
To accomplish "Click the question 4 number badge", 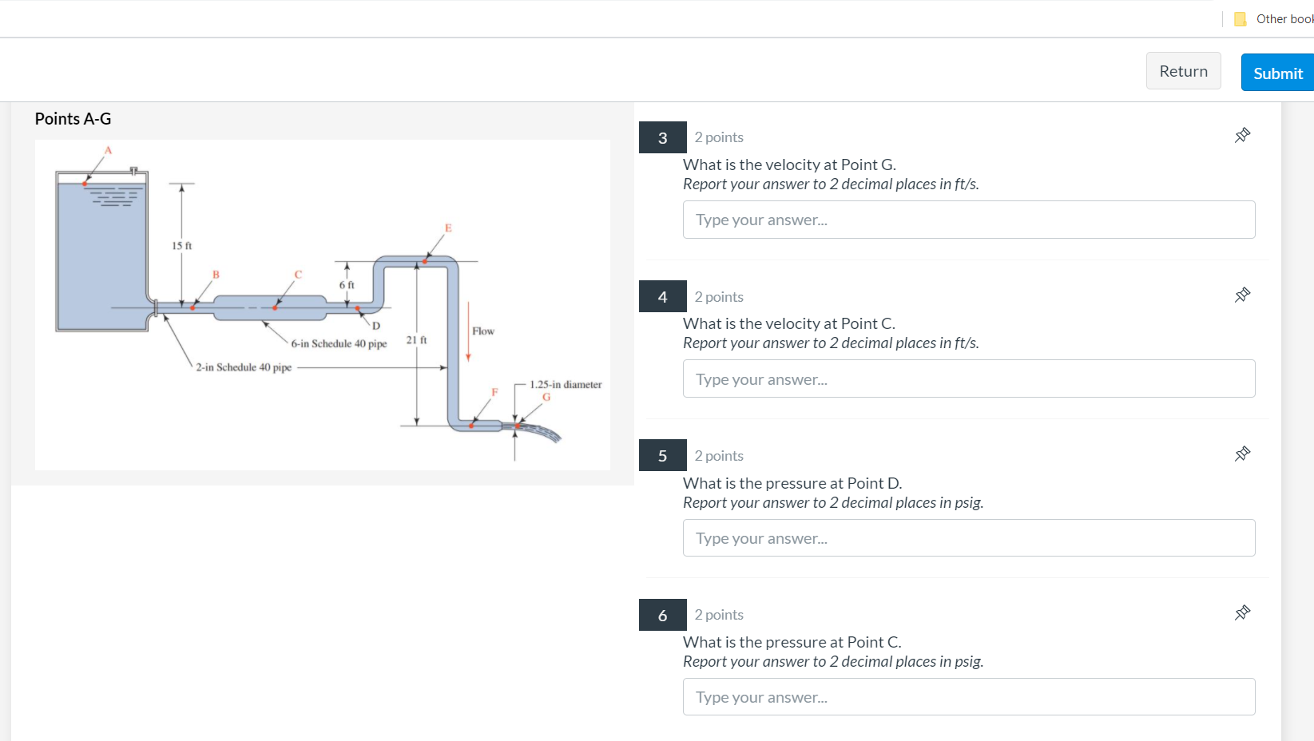I will [x=662, y=296].
